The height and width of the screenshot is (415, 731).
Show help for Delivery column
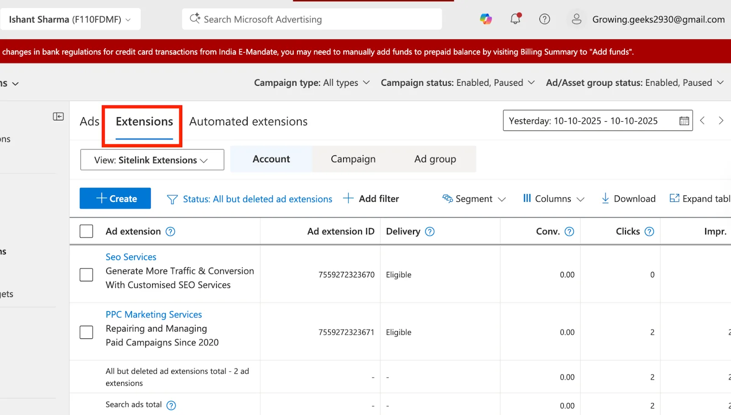(x=430, y=232)
